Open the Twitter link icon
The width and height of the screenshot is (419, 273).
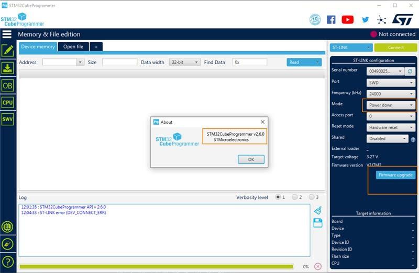365,20
